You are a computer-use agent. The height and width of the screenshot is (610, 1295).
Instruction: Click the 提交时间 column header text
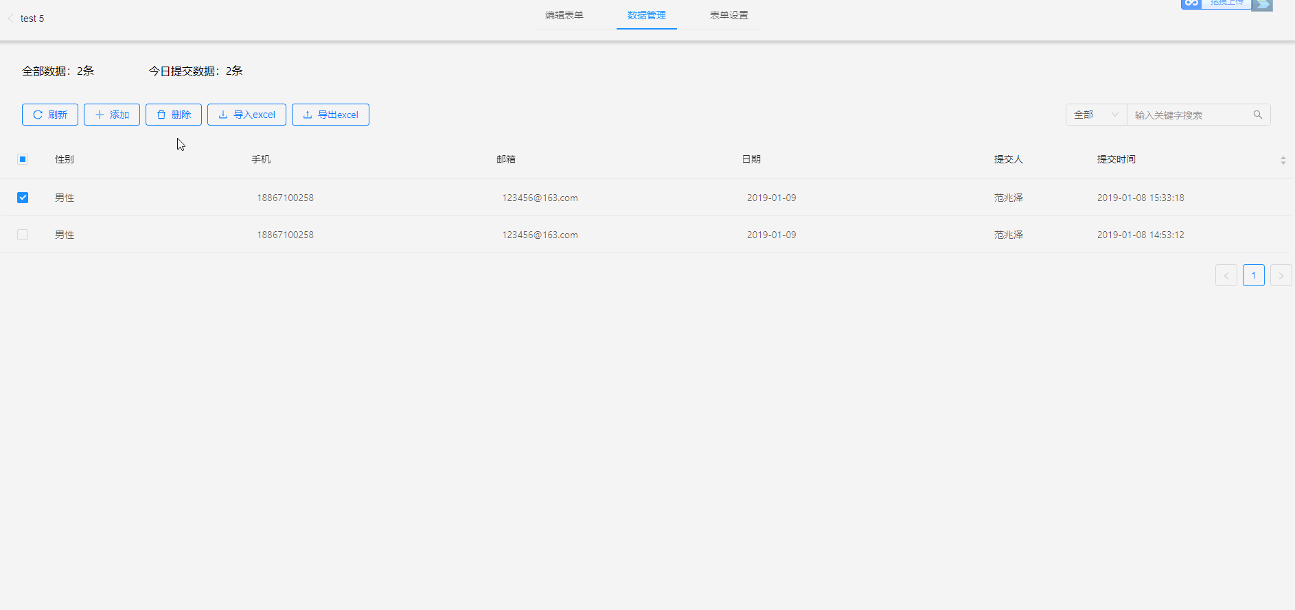click(1116, 159)
